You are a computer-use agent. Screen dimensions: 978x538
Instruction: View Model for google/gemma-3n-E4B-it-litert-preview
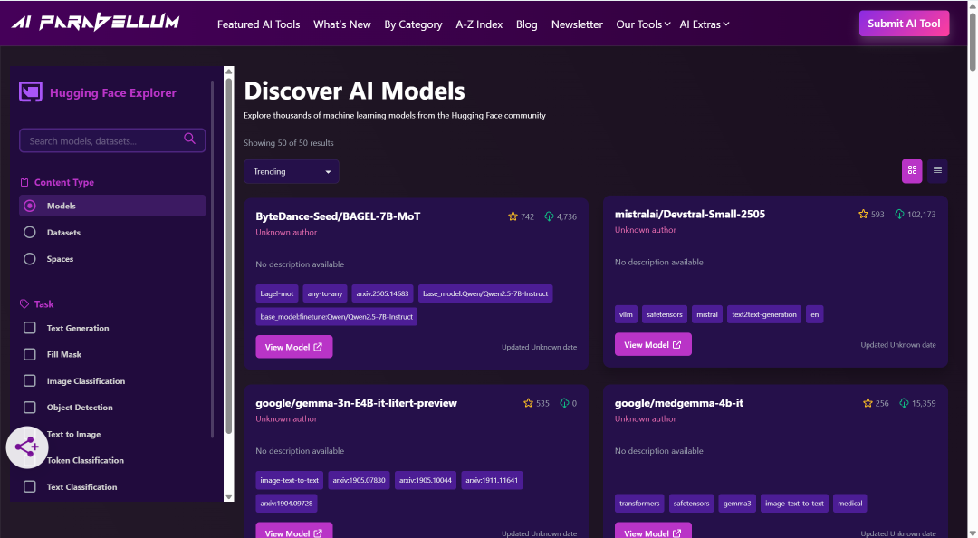293,531
